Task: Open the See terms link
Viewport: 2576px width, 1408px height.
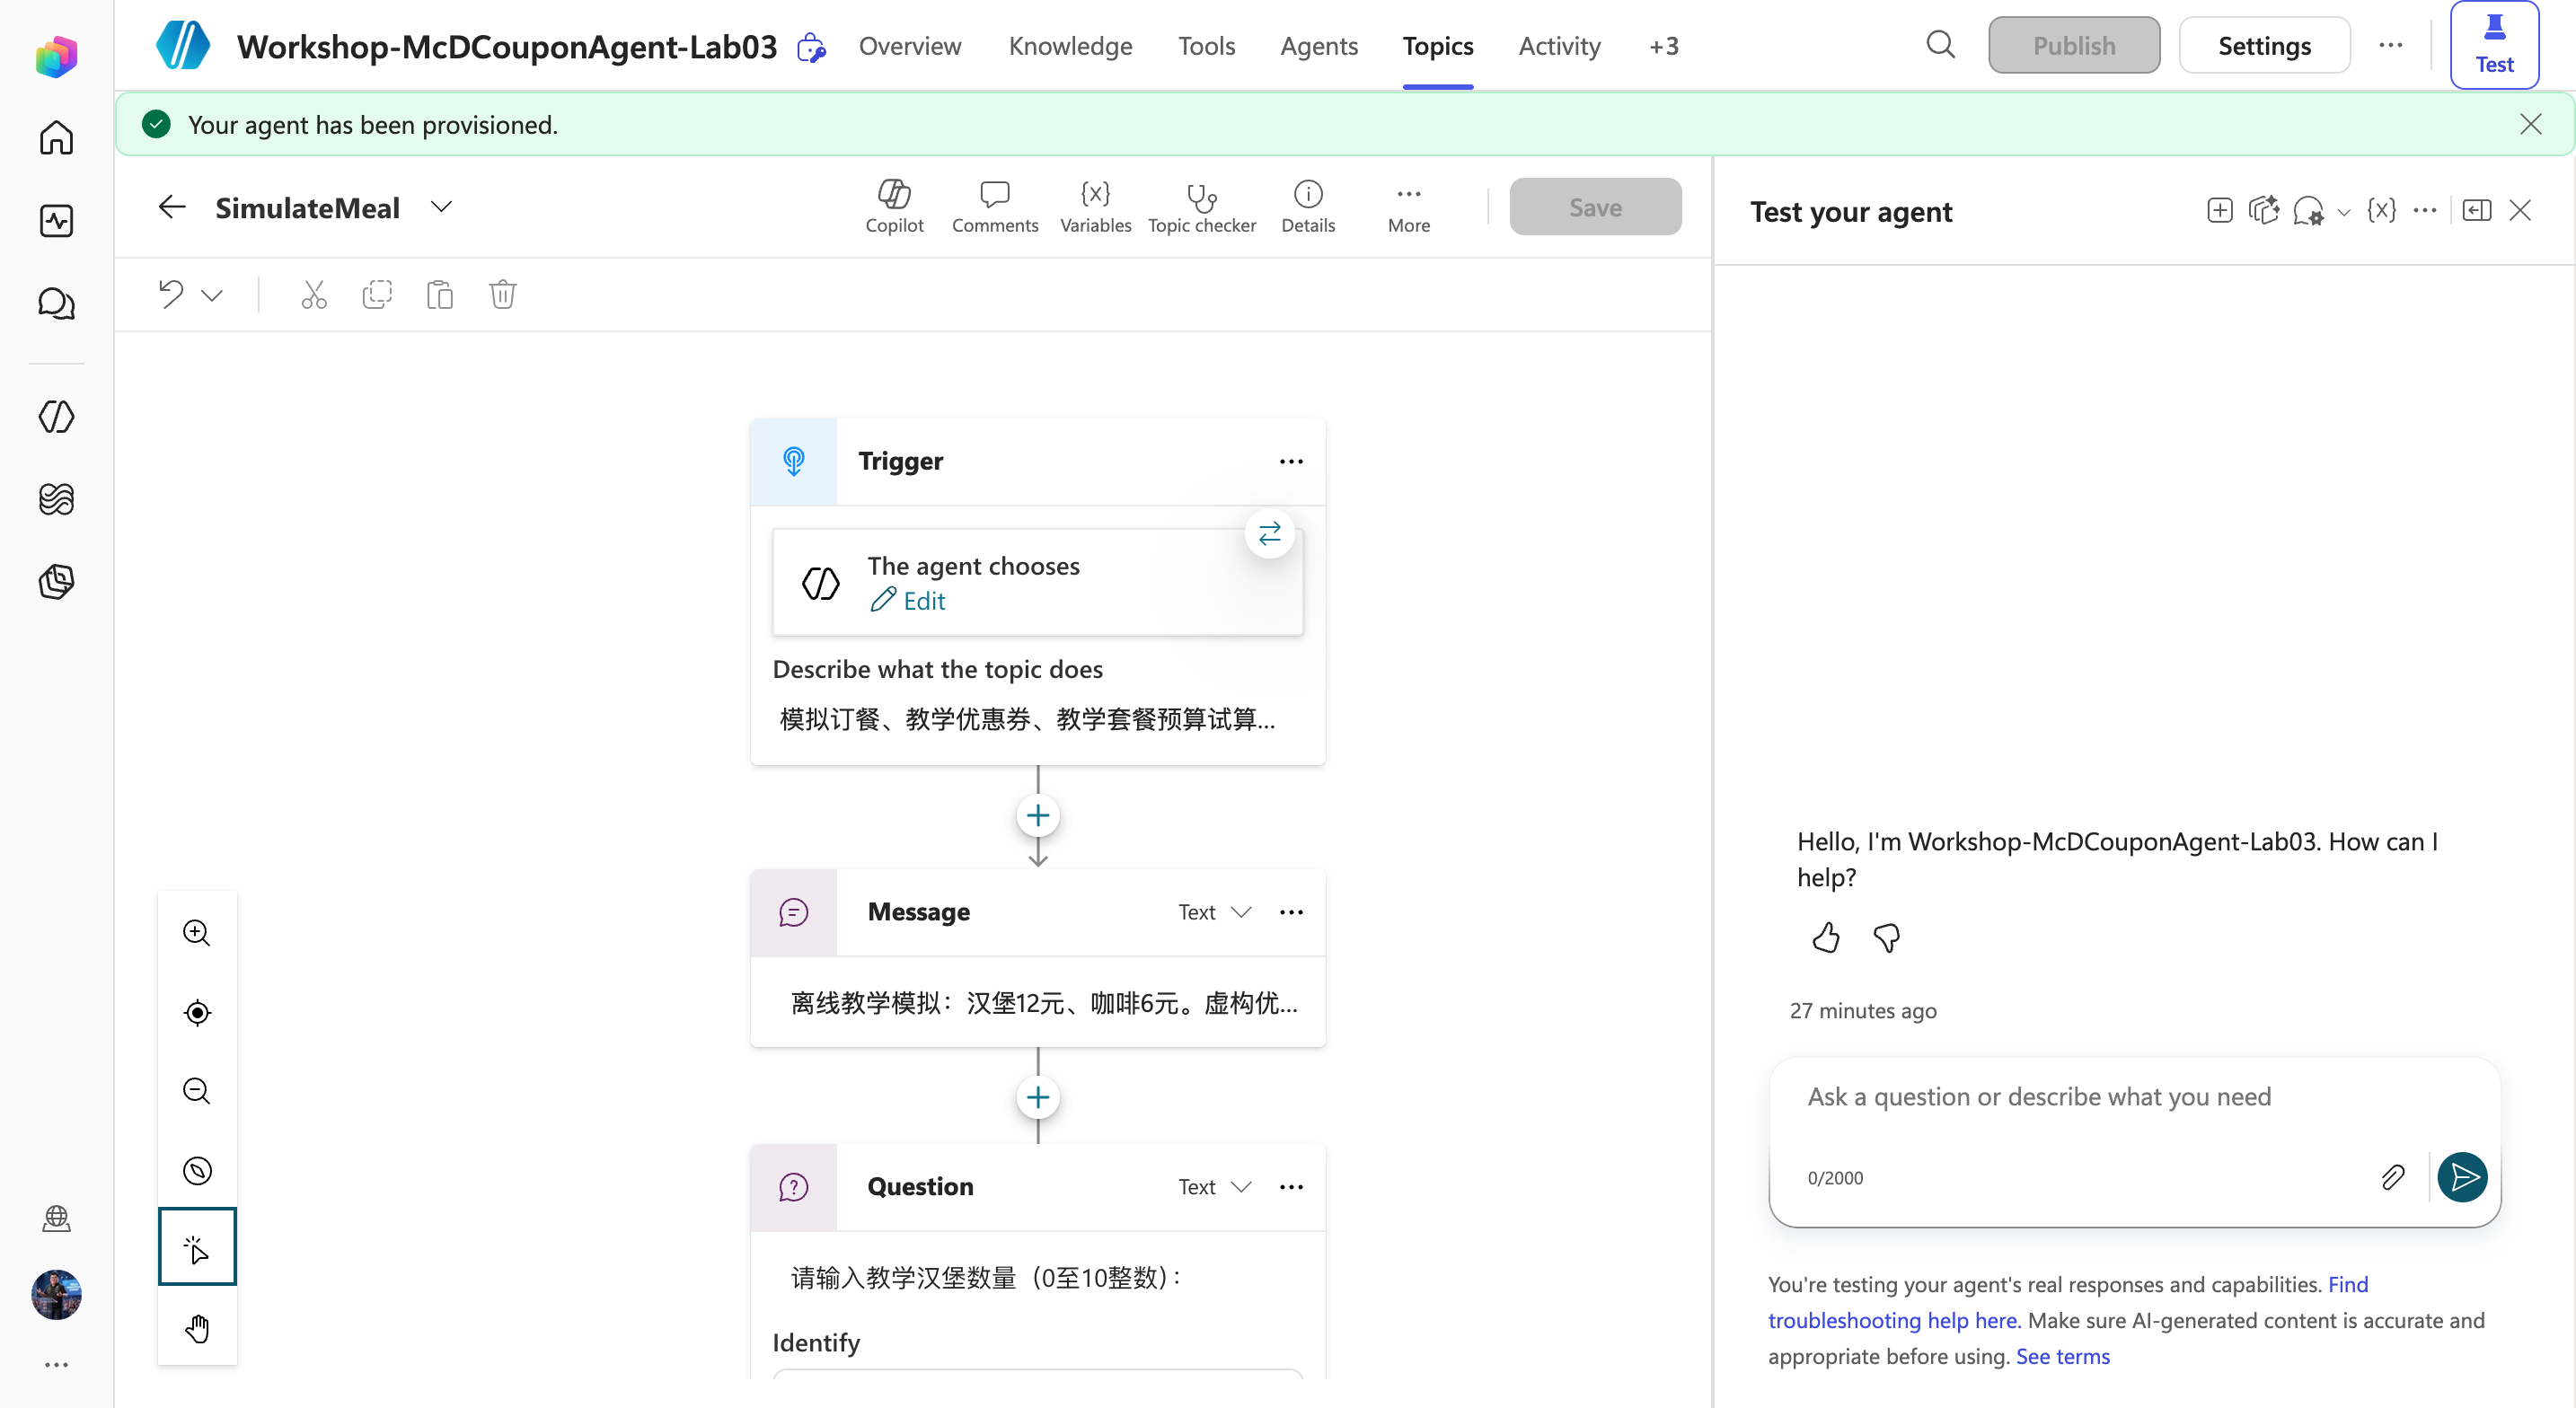Action: pos(2062,1356)
